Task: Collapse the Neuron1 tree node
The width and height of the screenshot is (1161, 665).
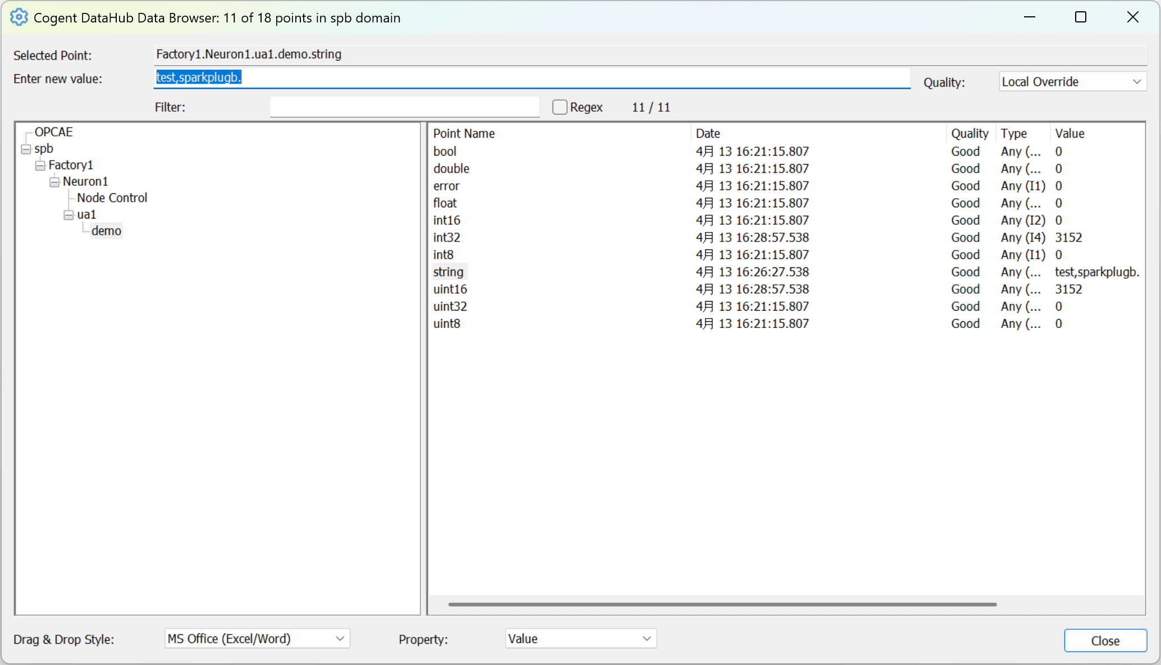Action: [54, 182]
